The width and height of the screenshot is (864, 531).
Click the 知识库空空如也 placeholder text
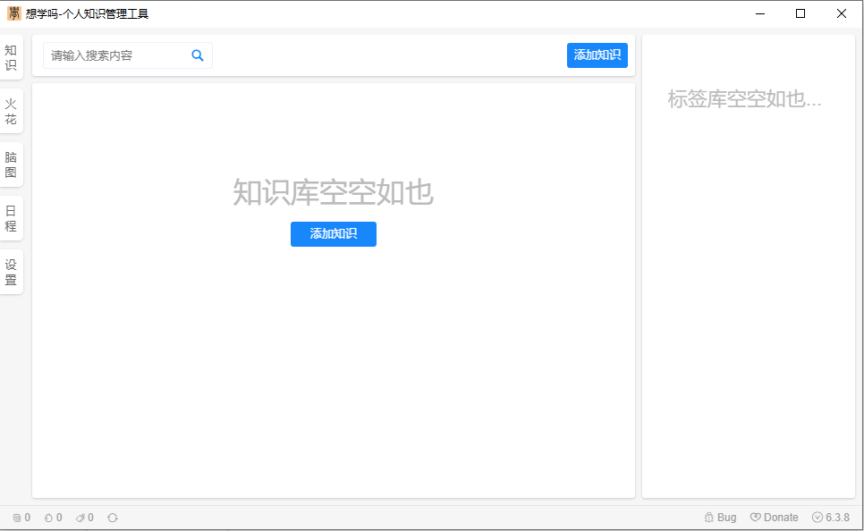(x=333, y=192)
